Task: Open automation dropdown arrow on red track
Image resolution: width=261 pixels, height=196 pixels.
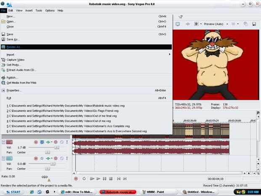Action: point(52,142)
